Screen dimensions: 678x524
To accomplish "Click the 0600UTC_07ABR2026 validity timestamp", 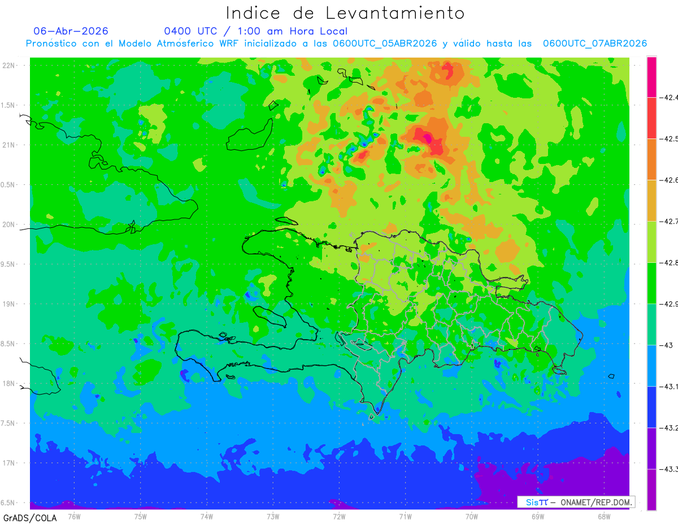I will pyautogui.click(x=594, y=44).
